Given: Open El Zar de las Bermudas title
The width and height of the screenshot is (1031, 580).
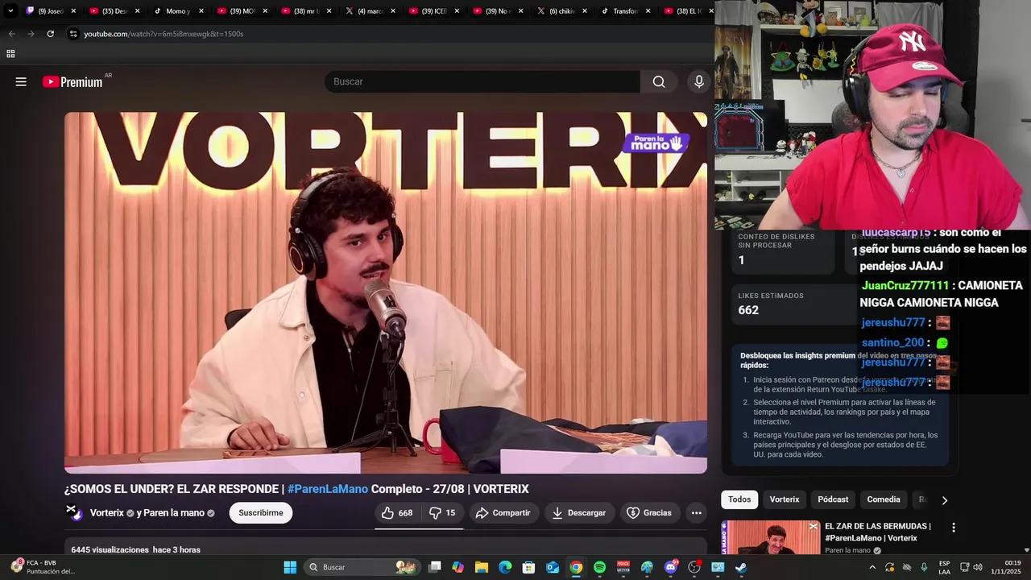Looking at the screenshot, I should click(878, 532).
